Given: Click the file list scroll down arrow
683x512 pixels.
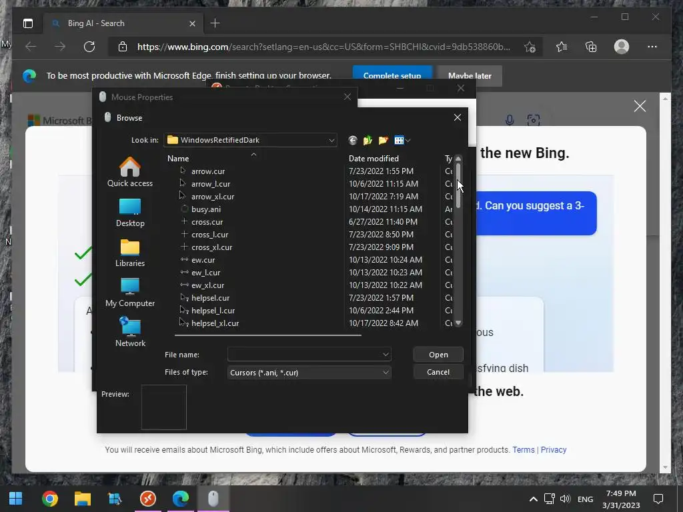Looking at the screenshot, I should click(458, 323).
